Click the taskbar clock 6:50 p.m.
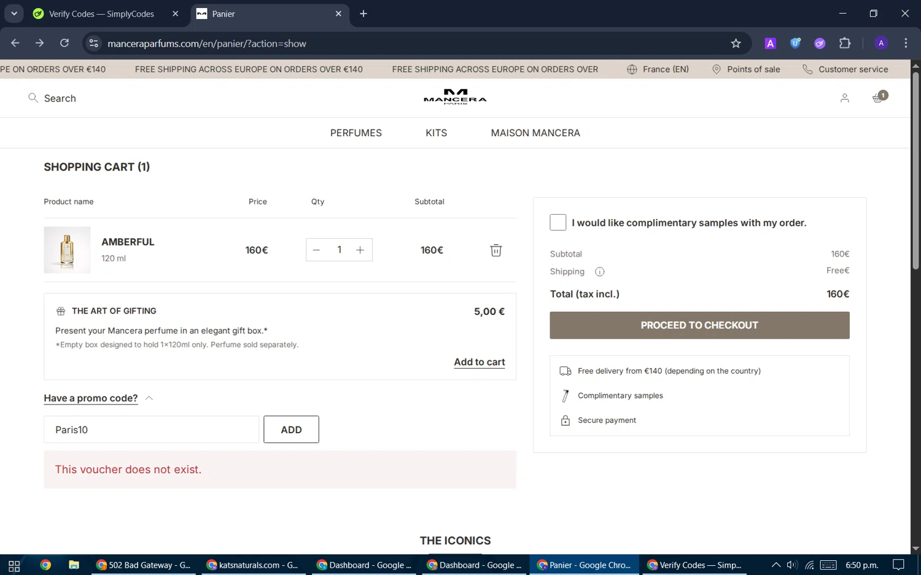 tap(862, 565)
